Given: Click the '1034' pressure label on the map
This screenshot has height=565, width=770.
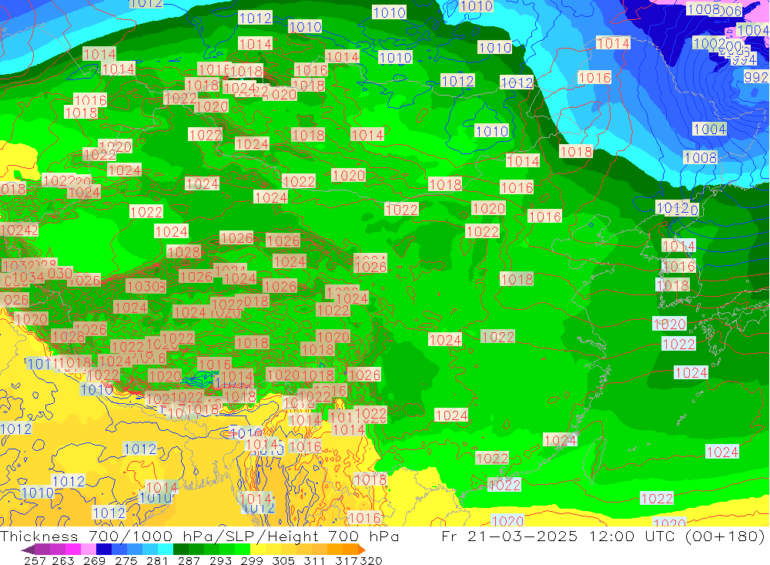Looking at the screenshot, I should (28, 277).
